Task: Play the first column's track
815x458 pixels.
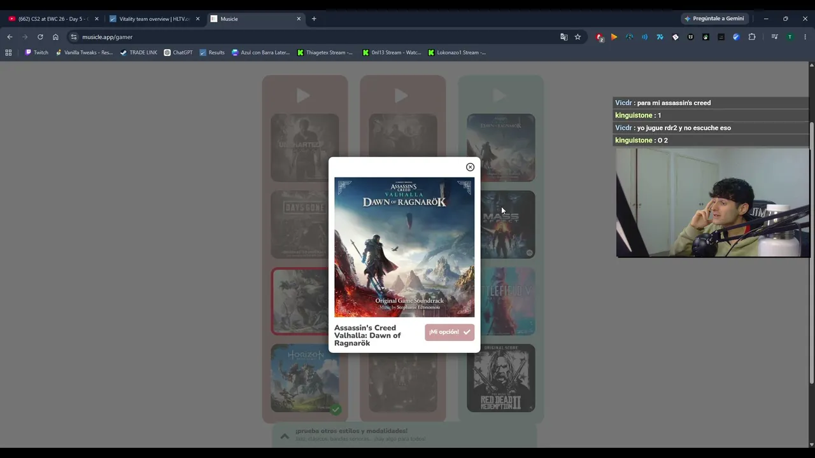Action: tap(303, 95)
